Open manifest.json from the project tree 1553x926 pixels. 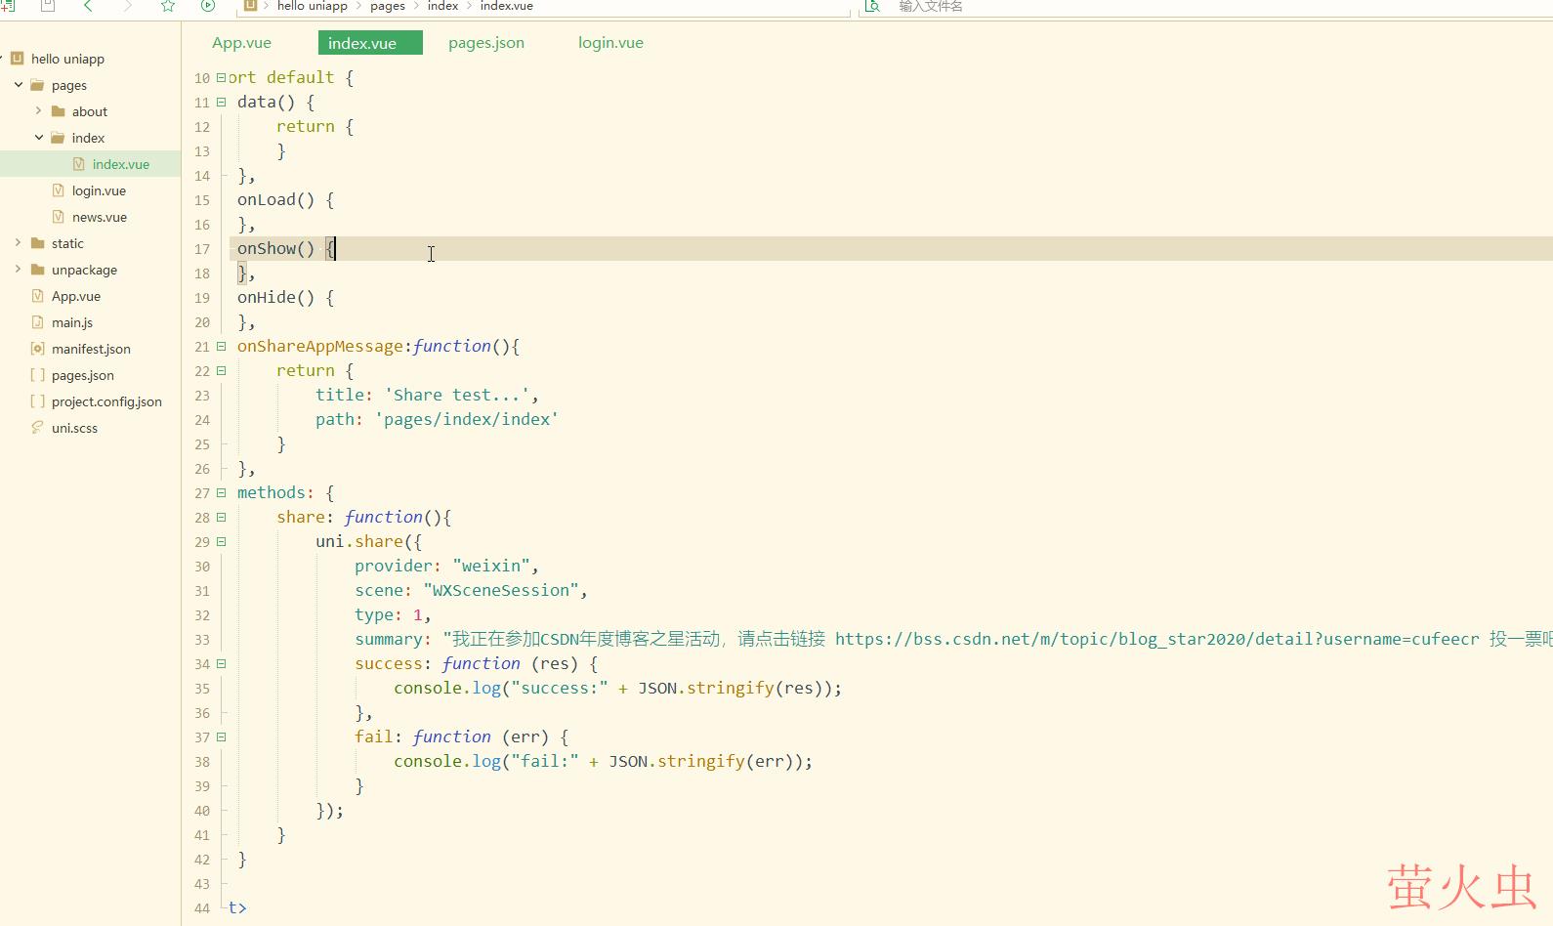pyautogui.click(x=90, y=349)
